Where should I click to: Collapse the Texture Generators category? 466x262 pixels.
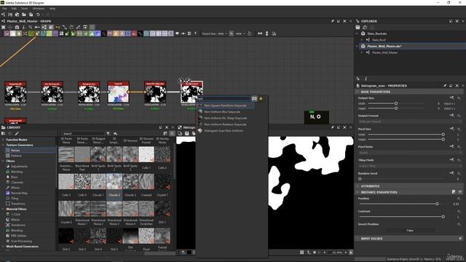(x=3, y=145)
